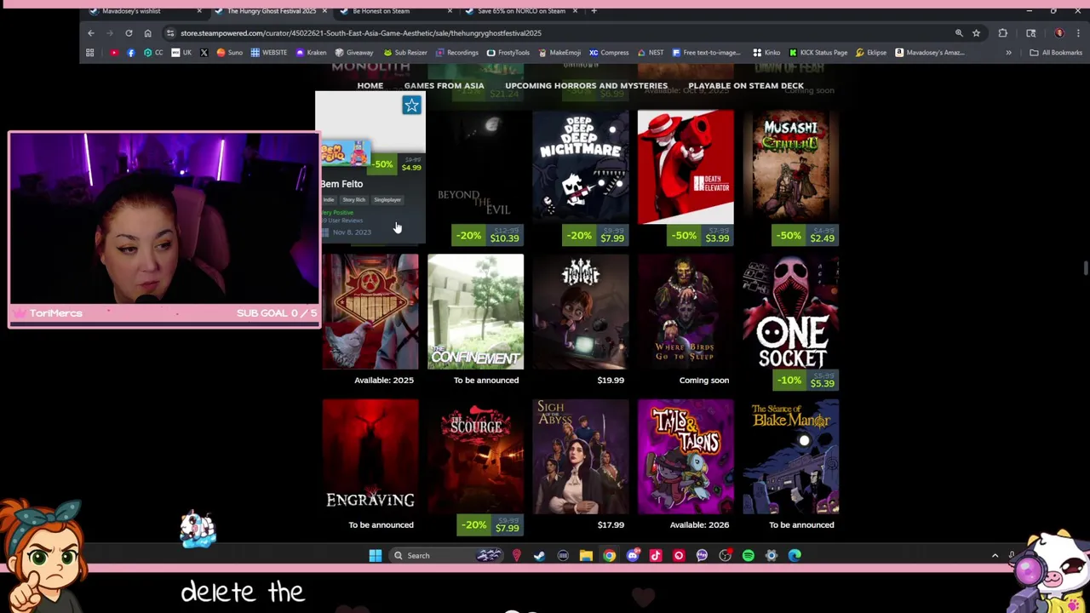Open OBS Studio from taskbar
The height and width of the screenshot is (613, 1090).
(x=725, y=556)
